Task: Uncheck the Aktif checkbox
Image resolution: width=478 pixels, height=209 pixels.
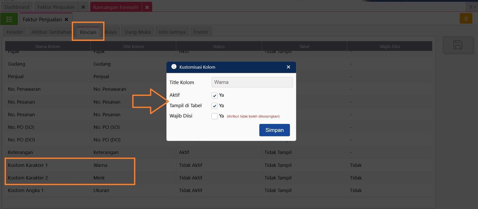Action: click(215, 96)
